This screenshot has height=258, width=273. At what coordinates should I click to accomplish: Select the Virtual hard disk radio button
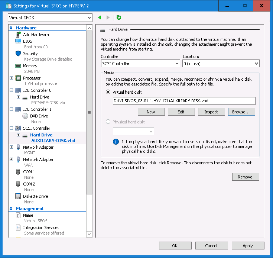tap(108, 92)
